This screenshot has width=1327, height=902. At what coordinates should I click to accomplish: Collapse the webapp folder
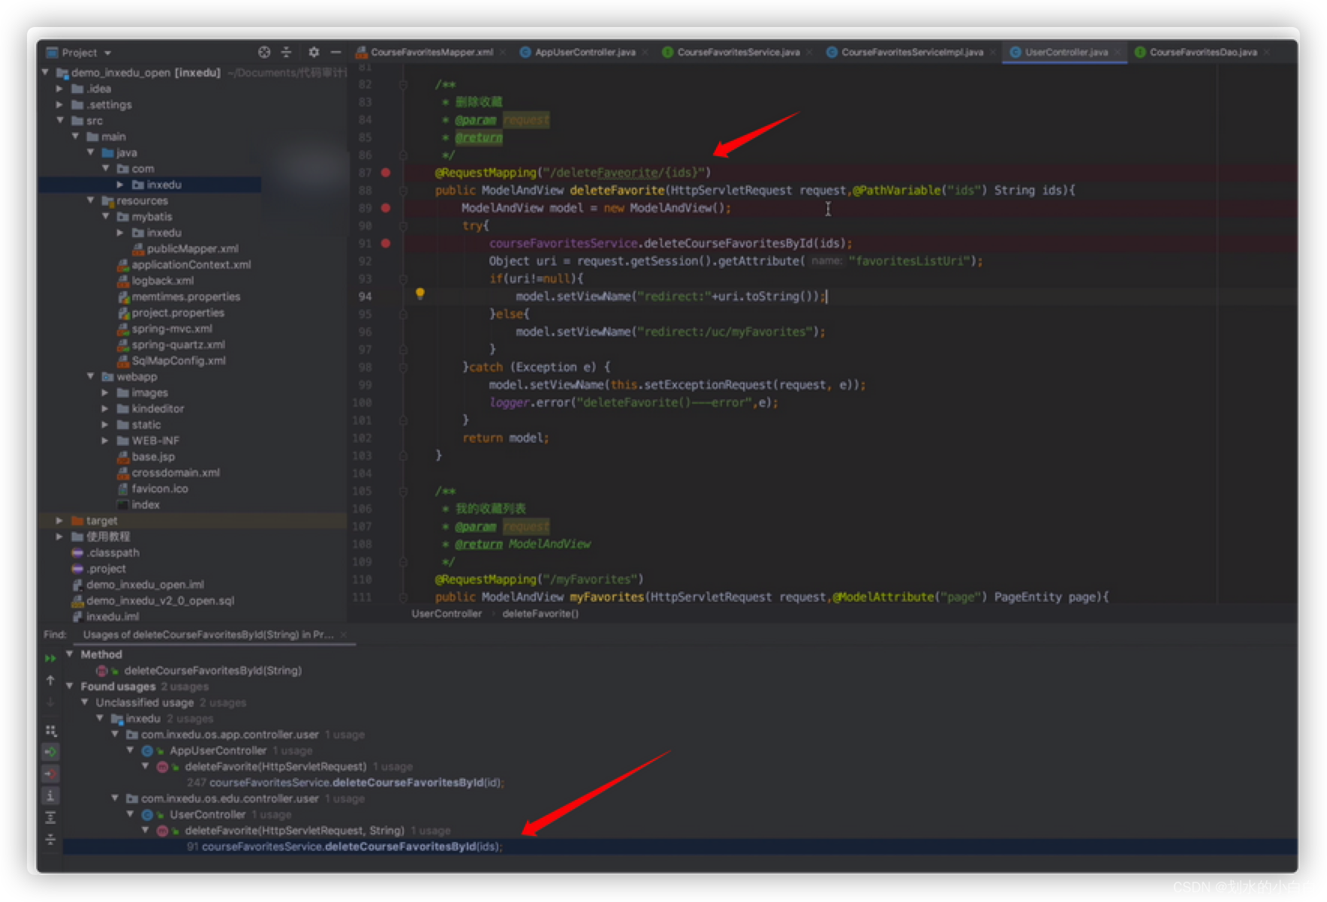point(90,376)
